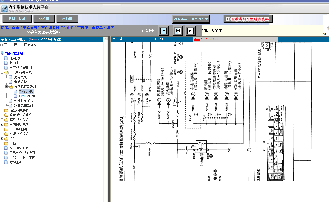Click the 冷却风扇系统 tree label
This screenshot has width=329, height=202.
(24, 106)
